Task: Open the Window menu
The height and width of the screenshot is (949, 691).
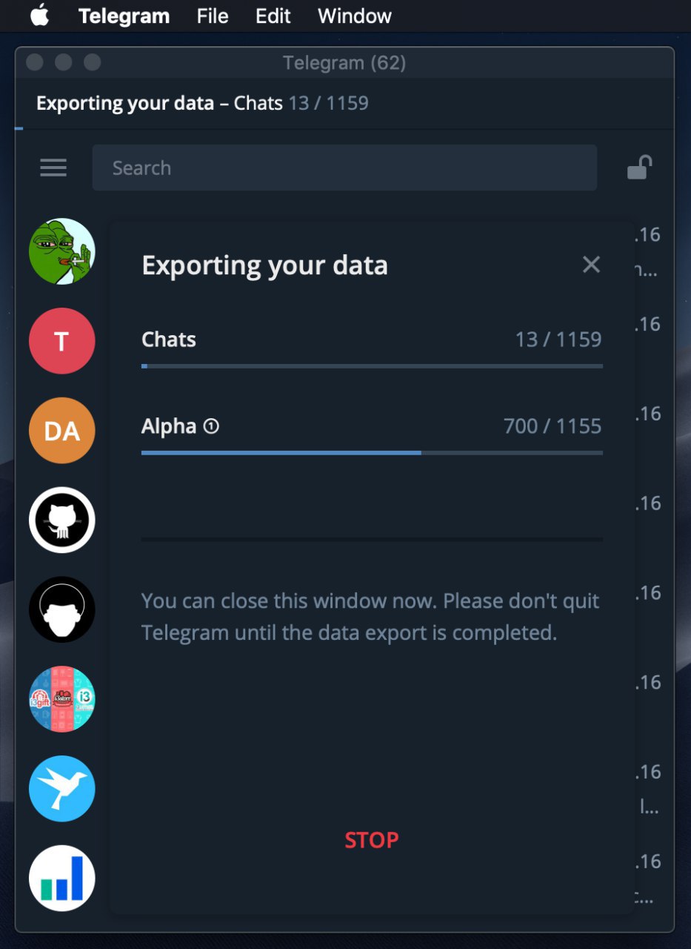Action: pyautogui.click(x=355, y=16)
